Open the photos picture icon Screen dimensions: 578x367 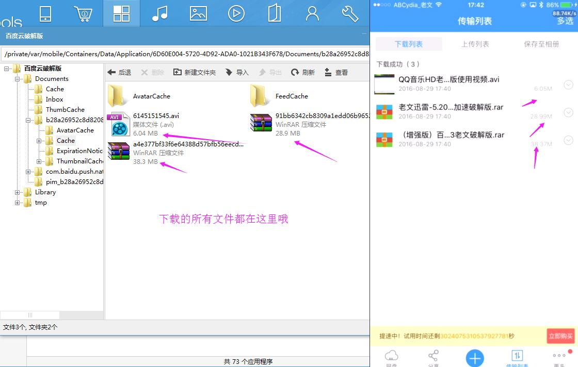pos(198,14)
